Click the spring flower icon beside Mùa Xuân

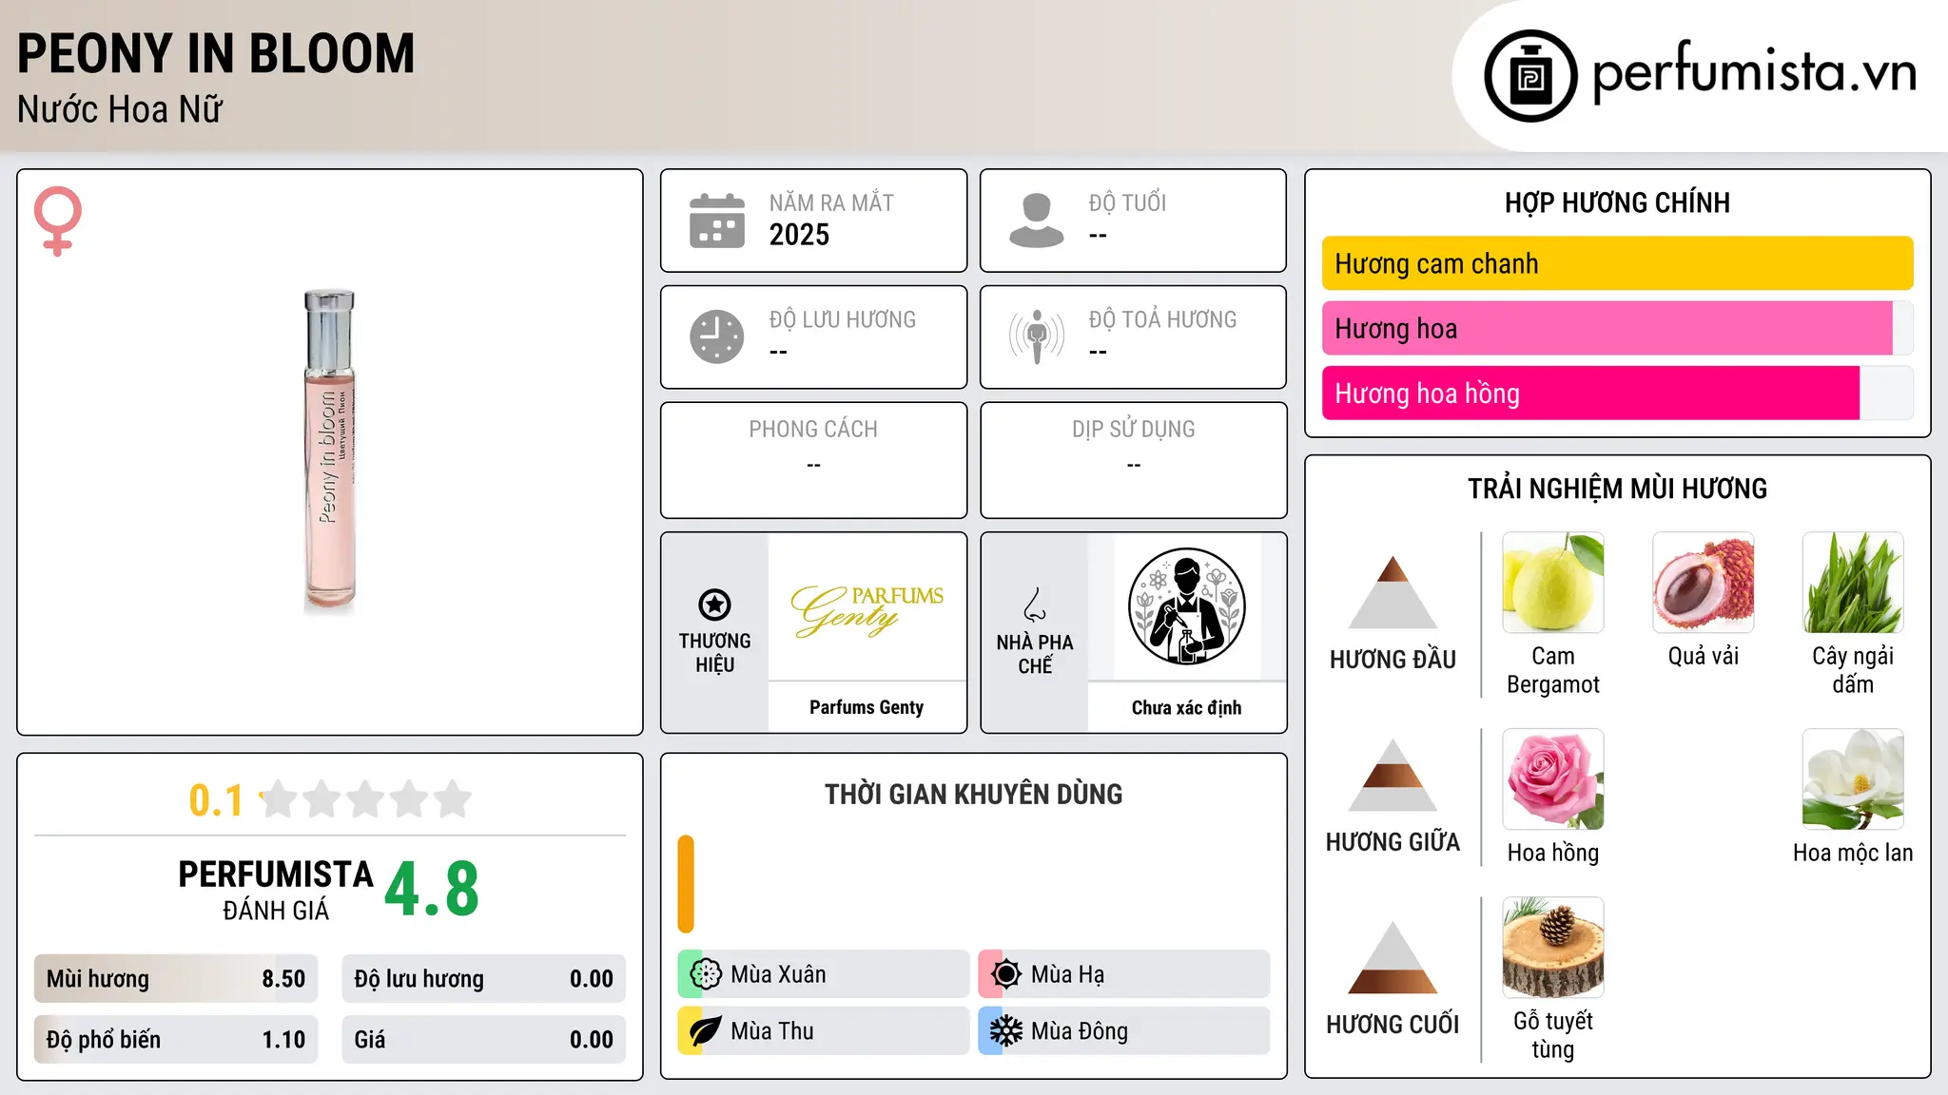point(706,974)
